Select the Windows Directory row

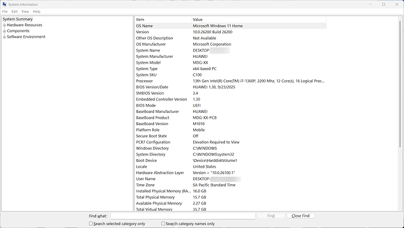(x=231, y=148)
